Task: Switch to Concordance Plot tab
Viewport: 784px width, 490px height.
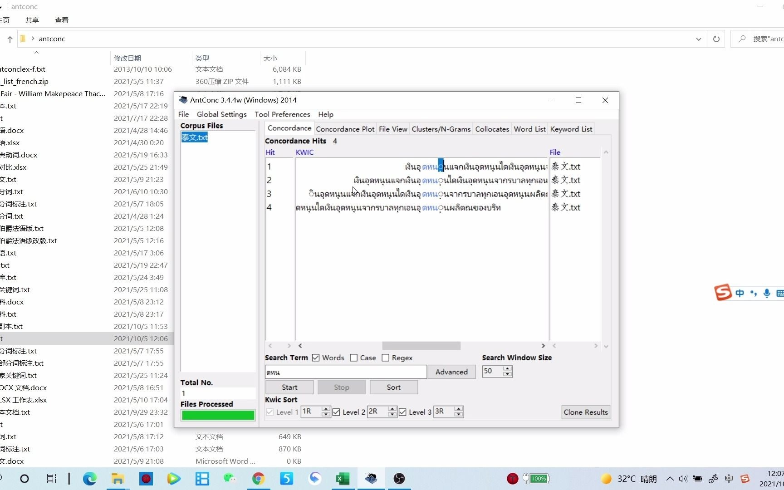Action: coord(345,129)
